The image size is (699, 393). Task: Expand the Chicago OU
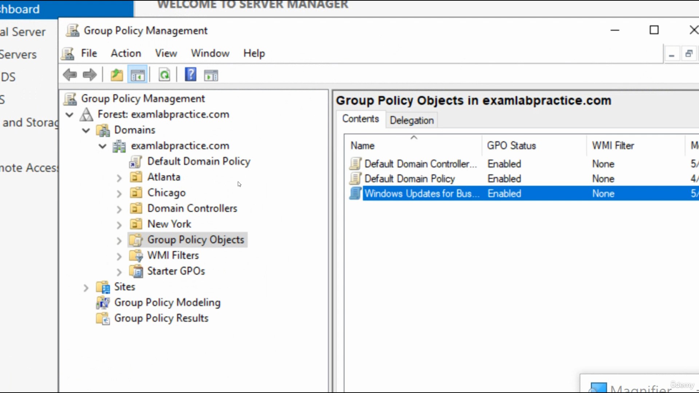[x=119, y=194]
